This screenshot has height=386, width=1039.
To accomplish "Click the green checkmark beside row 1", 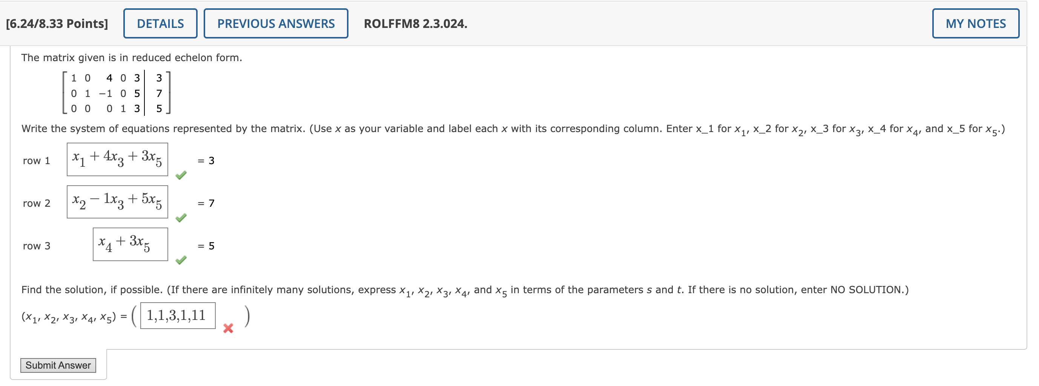I will click(181, 175).
